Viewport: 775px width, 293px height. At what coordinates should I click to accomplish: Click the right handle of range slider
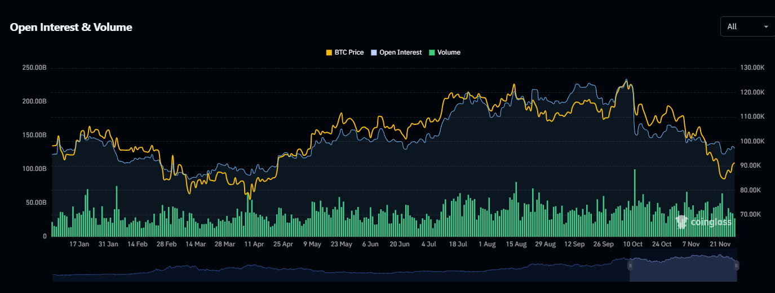736,265
